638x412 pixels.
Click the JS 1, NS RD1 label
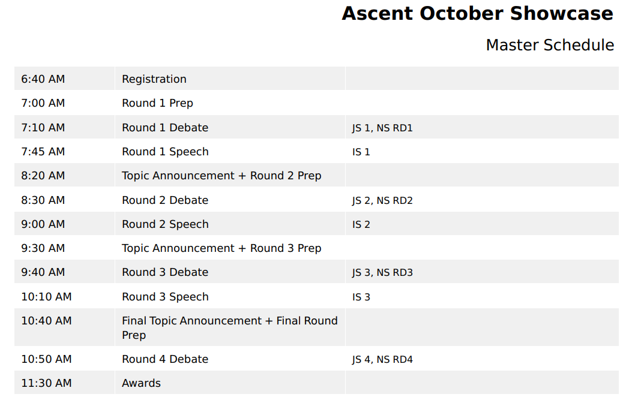(382, 128)
